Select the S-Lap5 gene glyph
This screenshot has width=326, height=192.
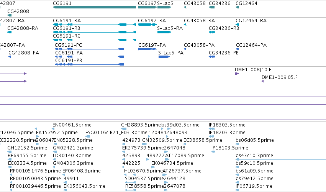click(x=164, y=7)
